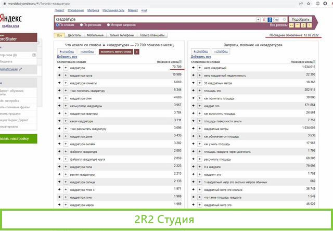This screenshot has height=231, width=333.
Task: Click the arrow icon beside «квадратура комнаты»
Action: 59,82
